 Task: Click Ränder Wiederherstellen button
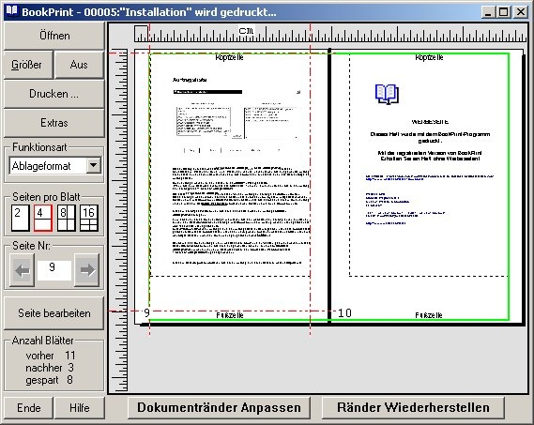point(413,407)
